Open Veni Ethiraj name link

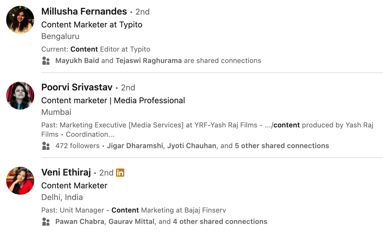coord(66,173)
